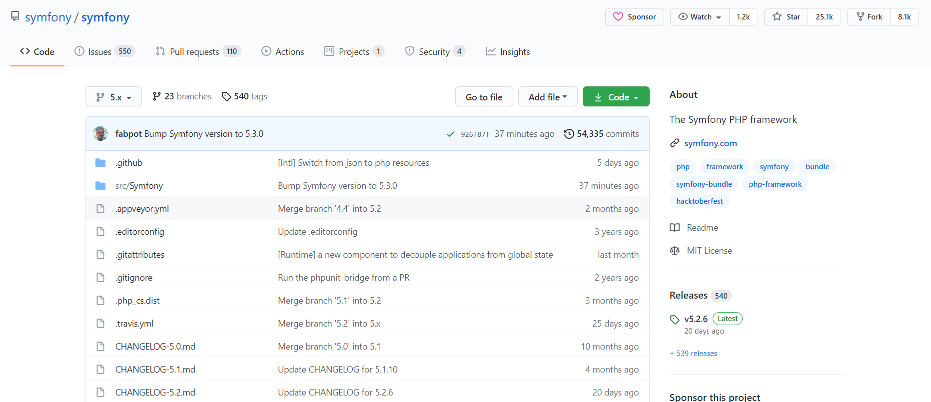
Task: Click the star icon to star repository
Action: pos(777,16)
